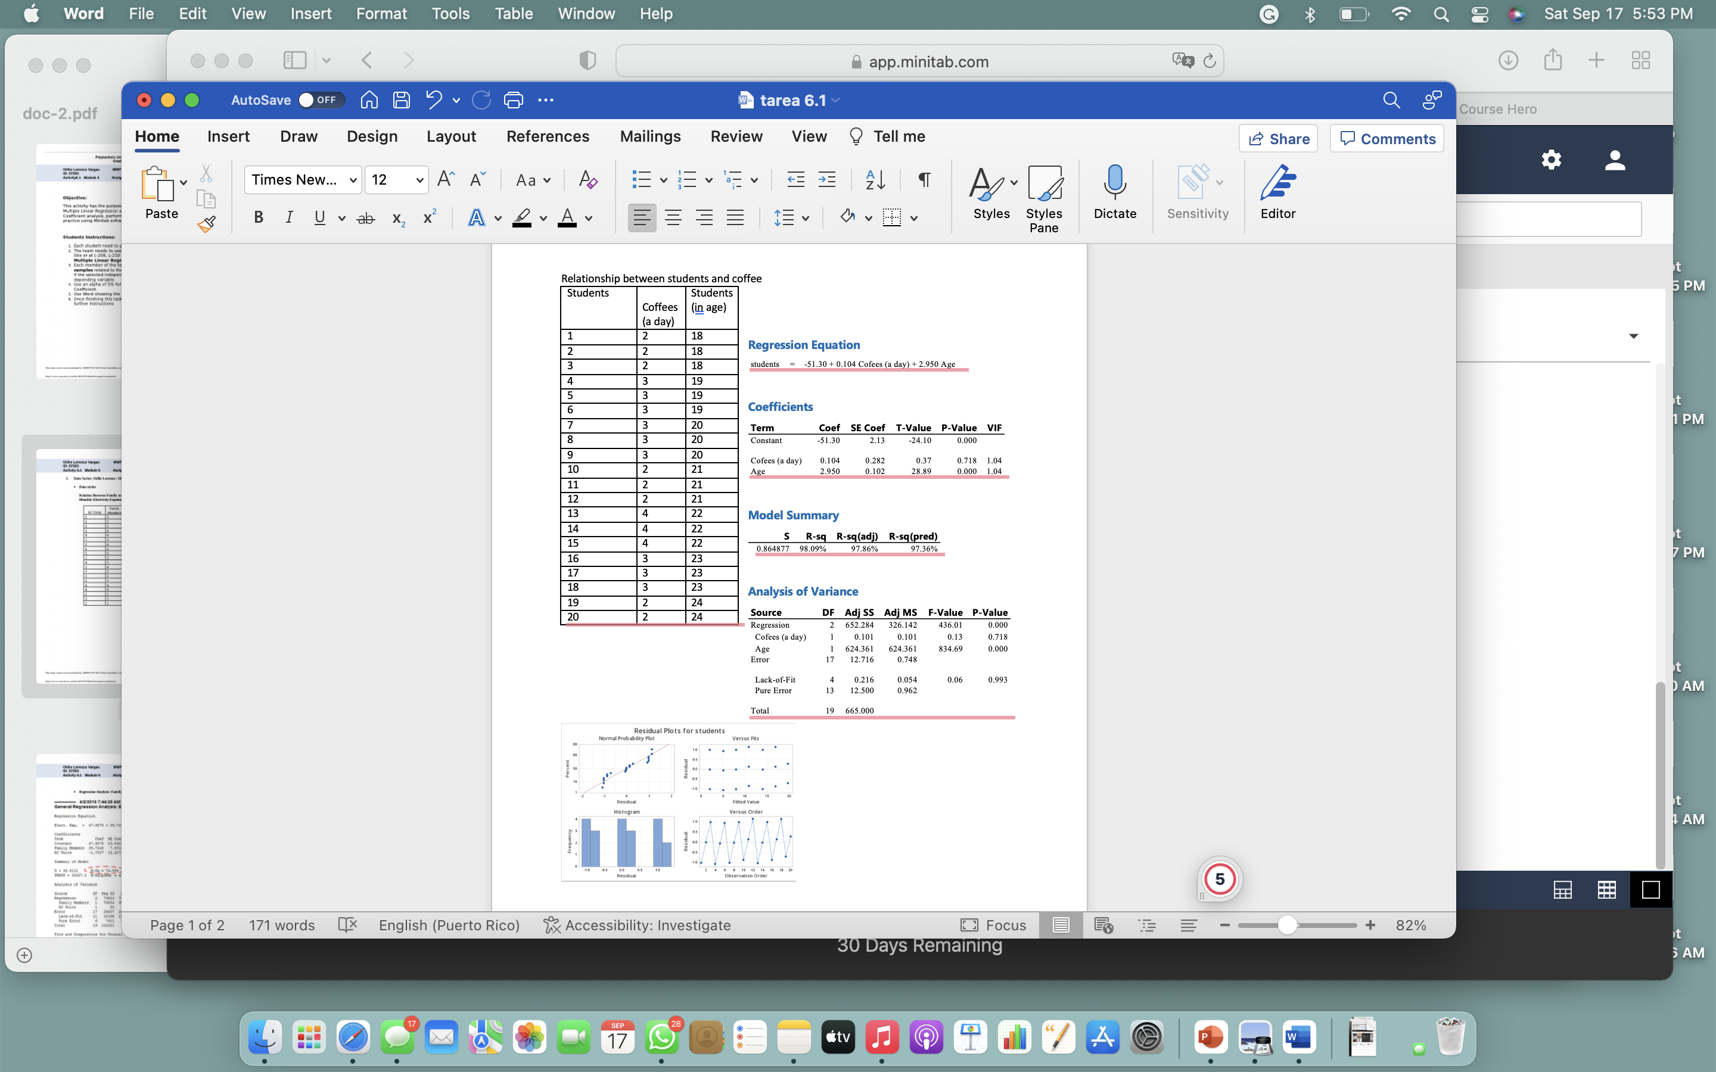Switch to the References ribbon tab
Image resolution: width=1716 pixels, height=1072 pixels.
(548, 136)
